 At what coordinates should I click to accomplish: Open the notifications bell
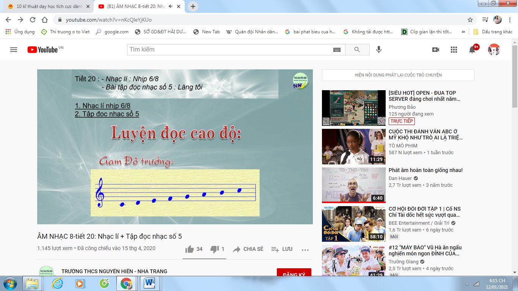pos(472,50)
